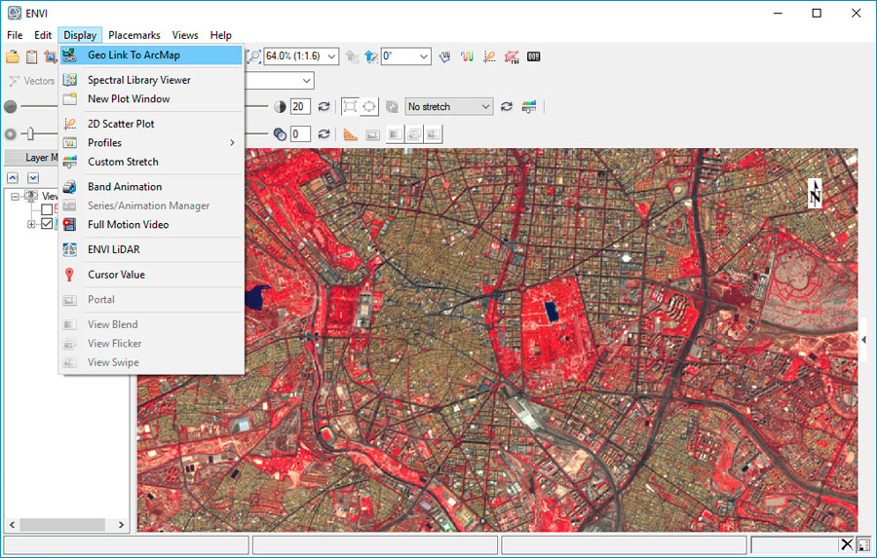877x558 pixels.
Task: Reset transparency using refresh icon beside 0
Action: pos(324,134)
